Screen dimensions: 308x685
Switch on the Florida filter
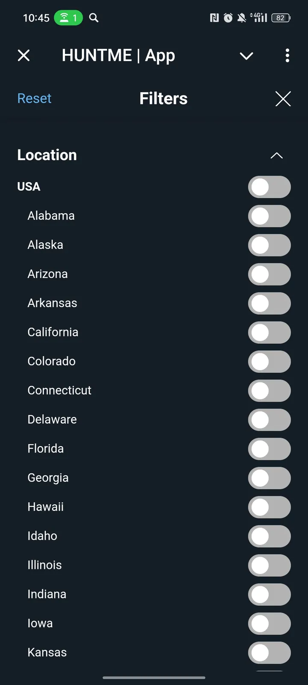click(269, 449)
